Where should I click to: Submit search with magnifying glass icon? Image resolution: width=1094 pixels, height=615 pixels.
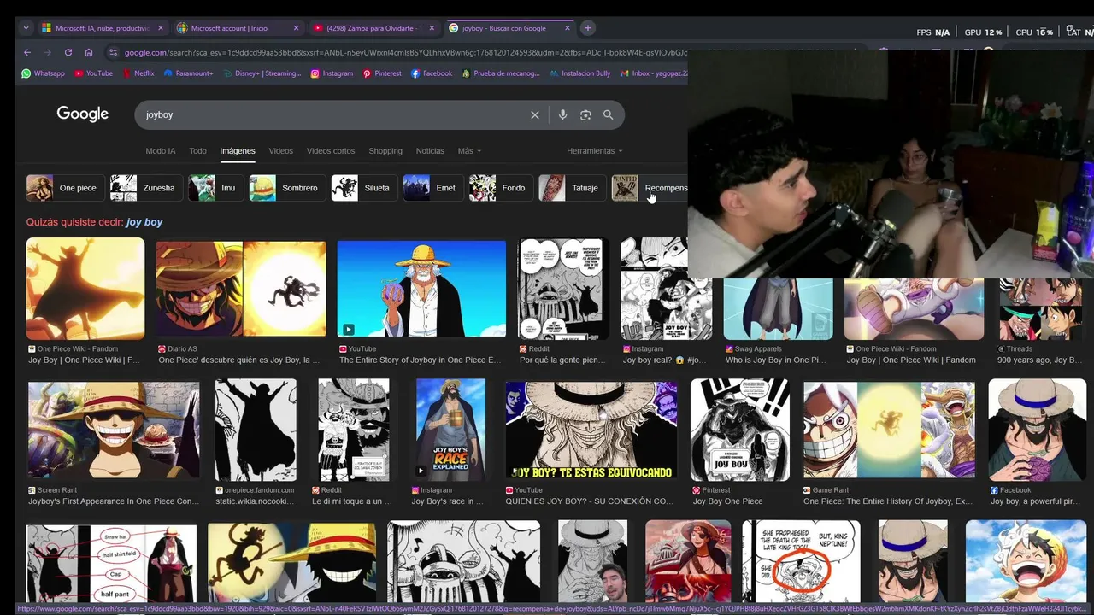click(x=609, y=114)
